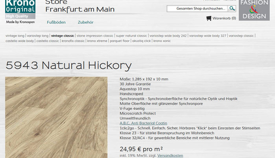
Task: Select stone impression classic category
Action: [95, 36]
